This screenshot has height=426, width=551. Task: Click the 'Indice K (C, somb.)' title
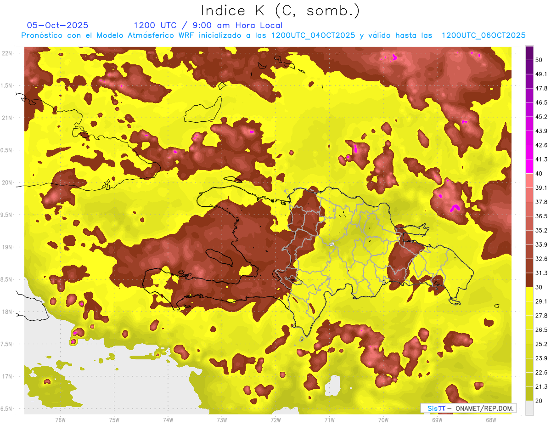[280, 11]
